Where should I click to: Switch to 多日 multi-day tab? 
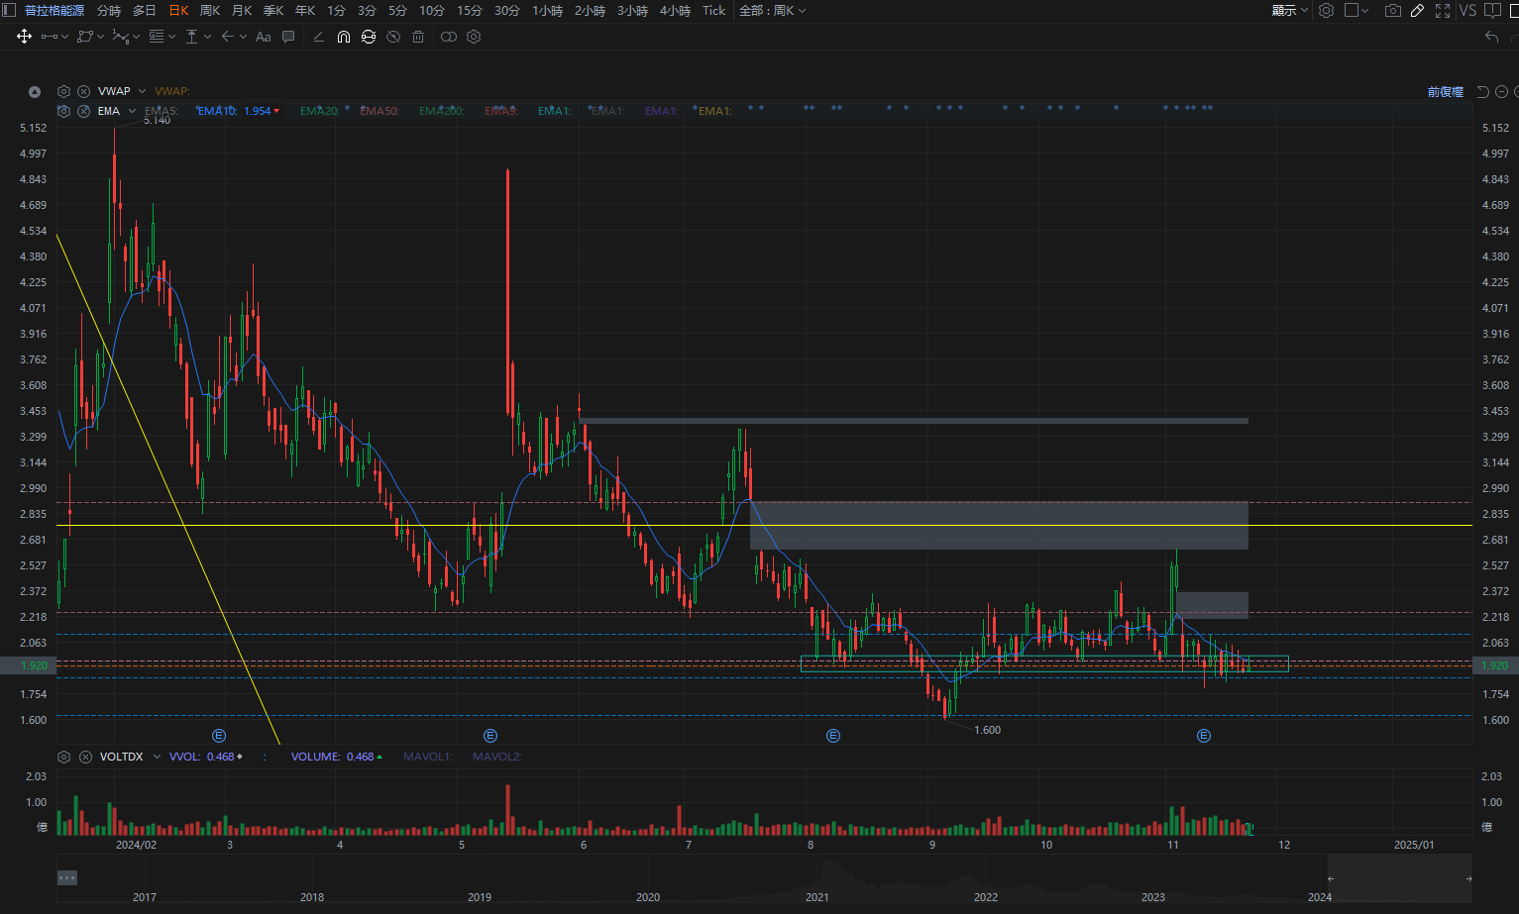pyautogui.click(x=145, y=10)
